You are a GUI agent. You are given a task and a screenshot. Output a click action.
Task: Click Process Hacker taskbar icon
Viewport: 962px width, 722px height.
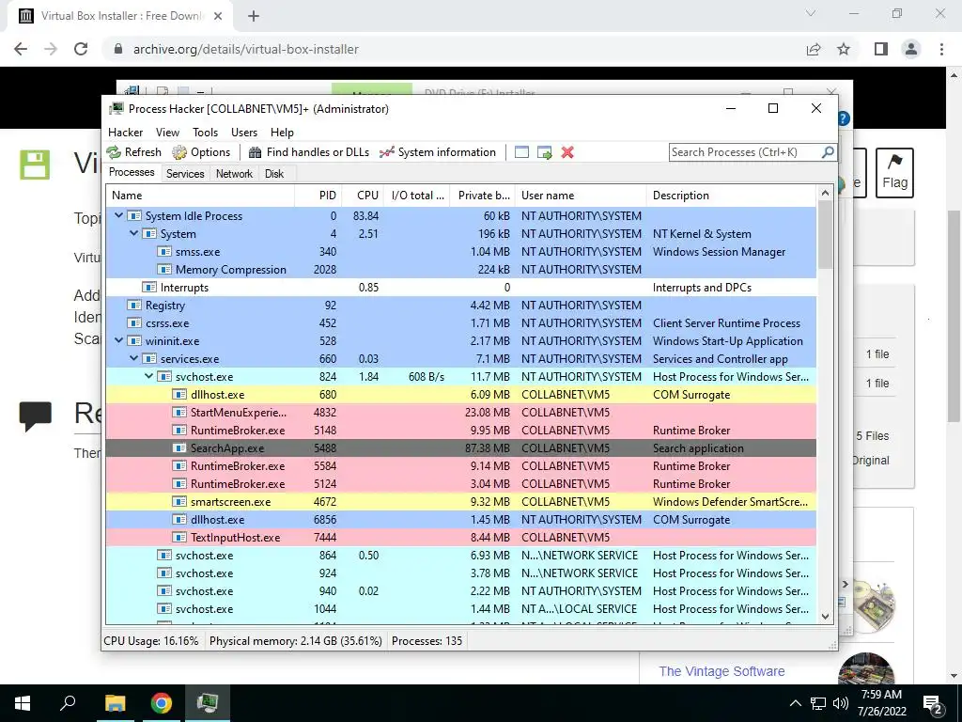[x=208, y=701]
